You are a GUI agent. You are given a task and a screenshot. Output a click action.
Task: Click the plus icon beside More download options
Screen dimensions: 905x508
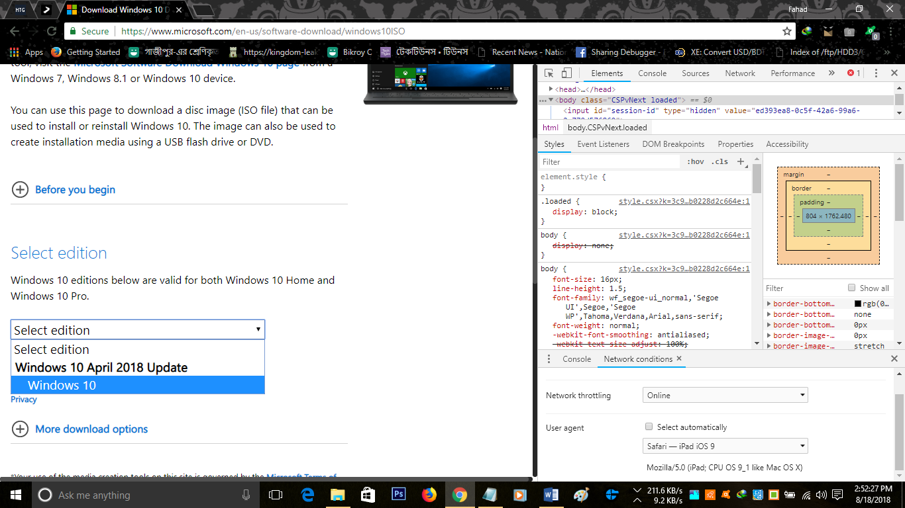pyautogui.click(x=21, y=429)
